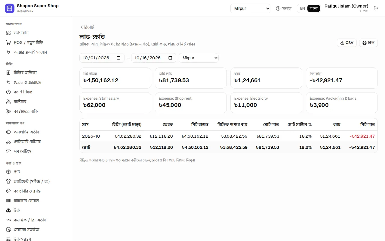This screenshot has width=385, height=241.
Task: Open calendar picker of start date 10/01/2026
Action: click(x=119, y=58)
